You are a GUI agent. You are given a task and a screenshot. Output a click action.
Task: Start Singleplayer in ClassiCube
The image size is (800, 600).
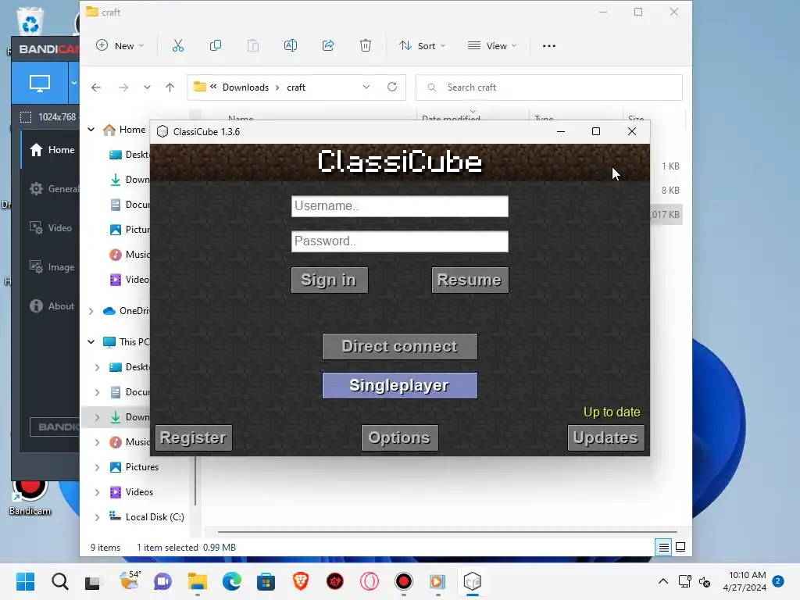click(399, 385)
